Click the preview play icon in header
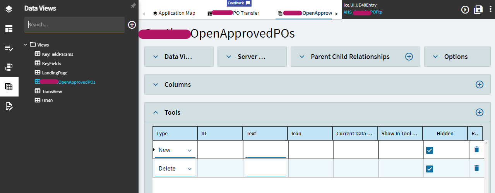Image resolution: width=495 pixels, height=193 pixels. 465,10
